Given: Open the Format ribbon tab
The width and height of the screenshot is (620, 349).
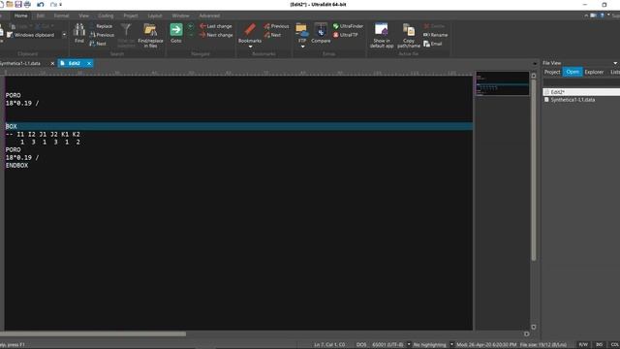Looking at the screenshot, I should click(61, 16).
